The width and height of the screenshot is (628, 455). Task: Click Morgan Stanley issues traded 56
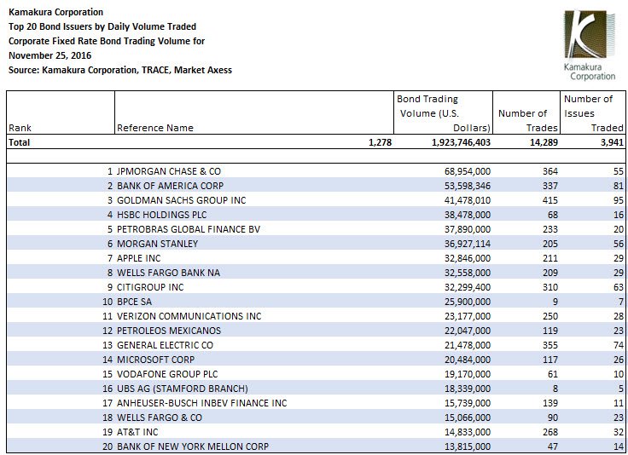coord(619,244)
